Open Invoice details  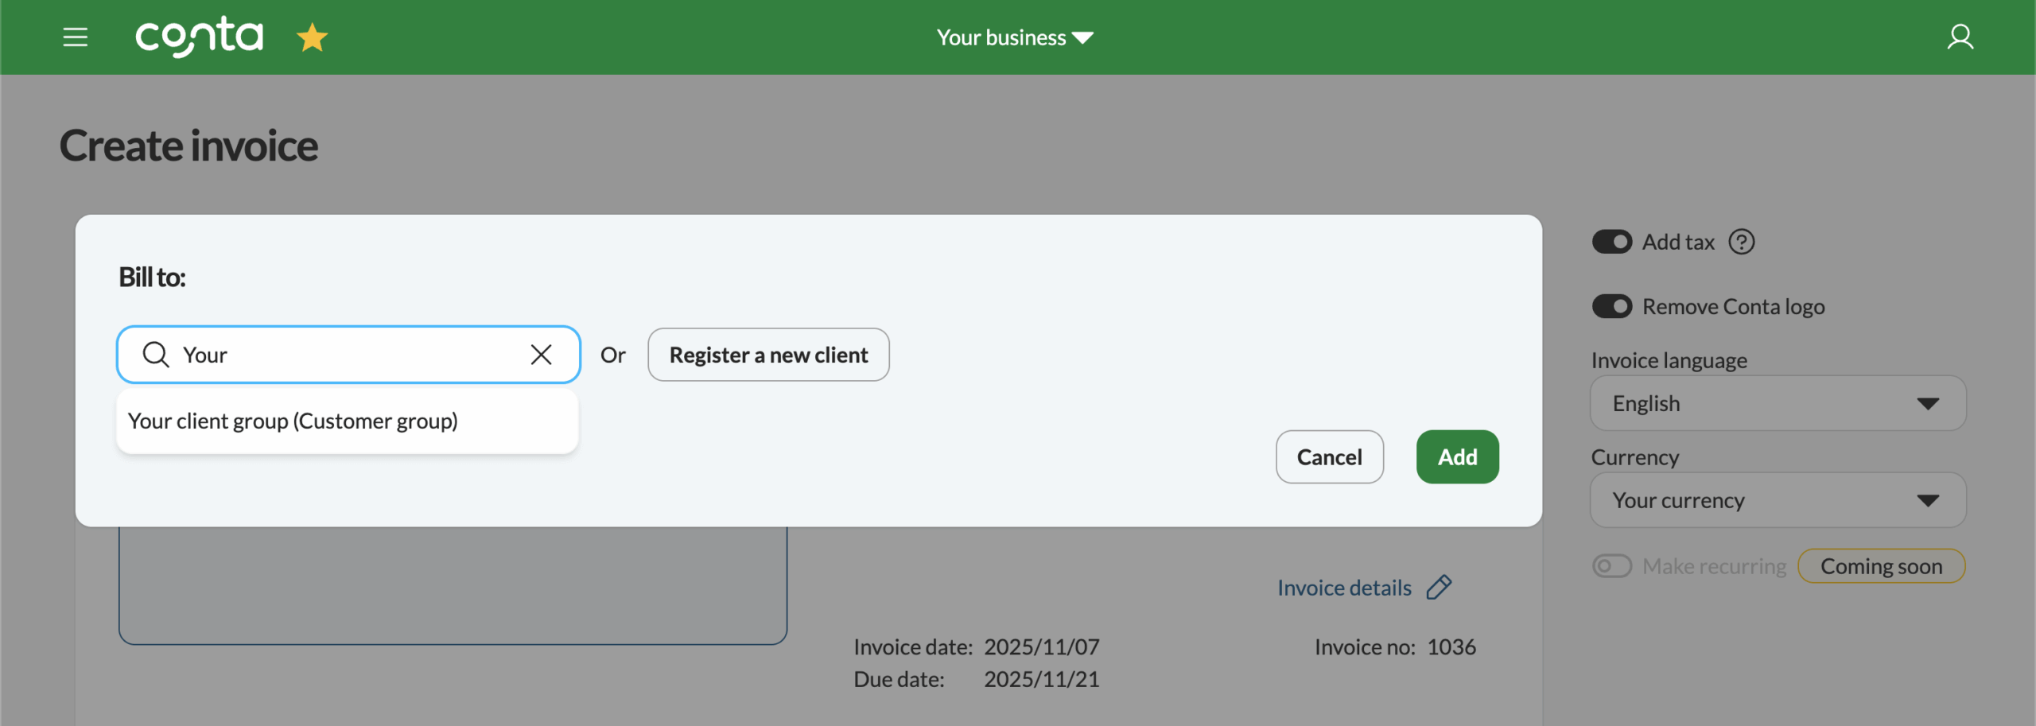coord(1343,587)
